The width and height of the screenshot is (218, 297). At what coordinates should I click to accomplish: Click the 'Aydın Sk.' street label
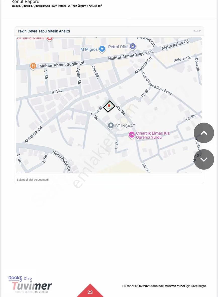(79, 77)
